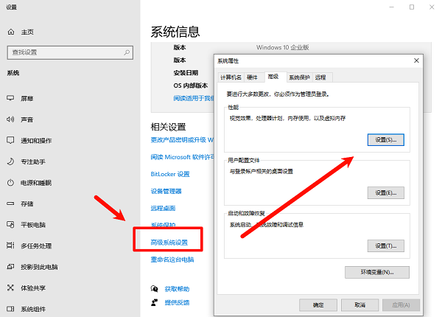Click the Windows 10 企业版 version value
This screenshot has width=442, height=317.
pyautogui.click(x=283, y=47)
